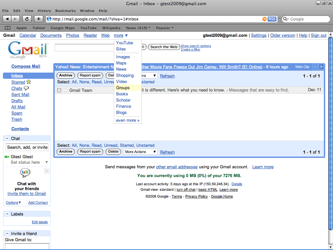Screen dimensions: 333x250
Task: Choose Scholar from the more menu
Action: click(x=123, y=100)
